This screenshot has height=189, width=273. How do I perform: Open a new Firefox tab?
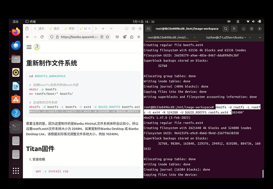(x=103, y=28)
